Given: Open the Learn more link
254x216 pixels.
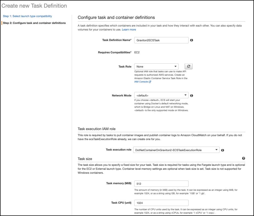Looking at the screenshot, I should point(129,30).
